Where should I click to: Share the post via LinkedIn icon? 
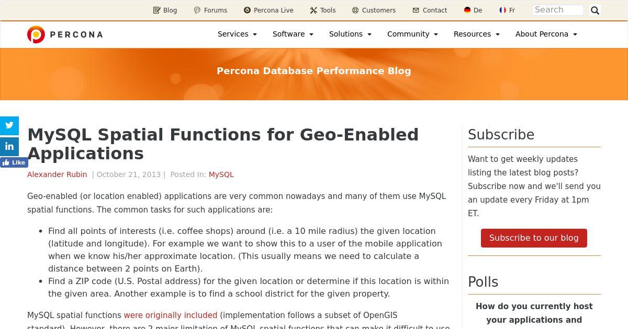[x=9, y=147]
